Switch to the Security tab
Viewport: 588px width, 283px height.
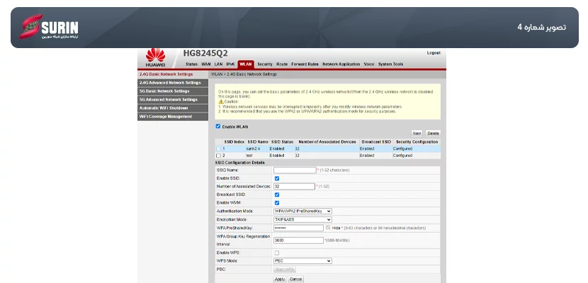click(265, 64)
